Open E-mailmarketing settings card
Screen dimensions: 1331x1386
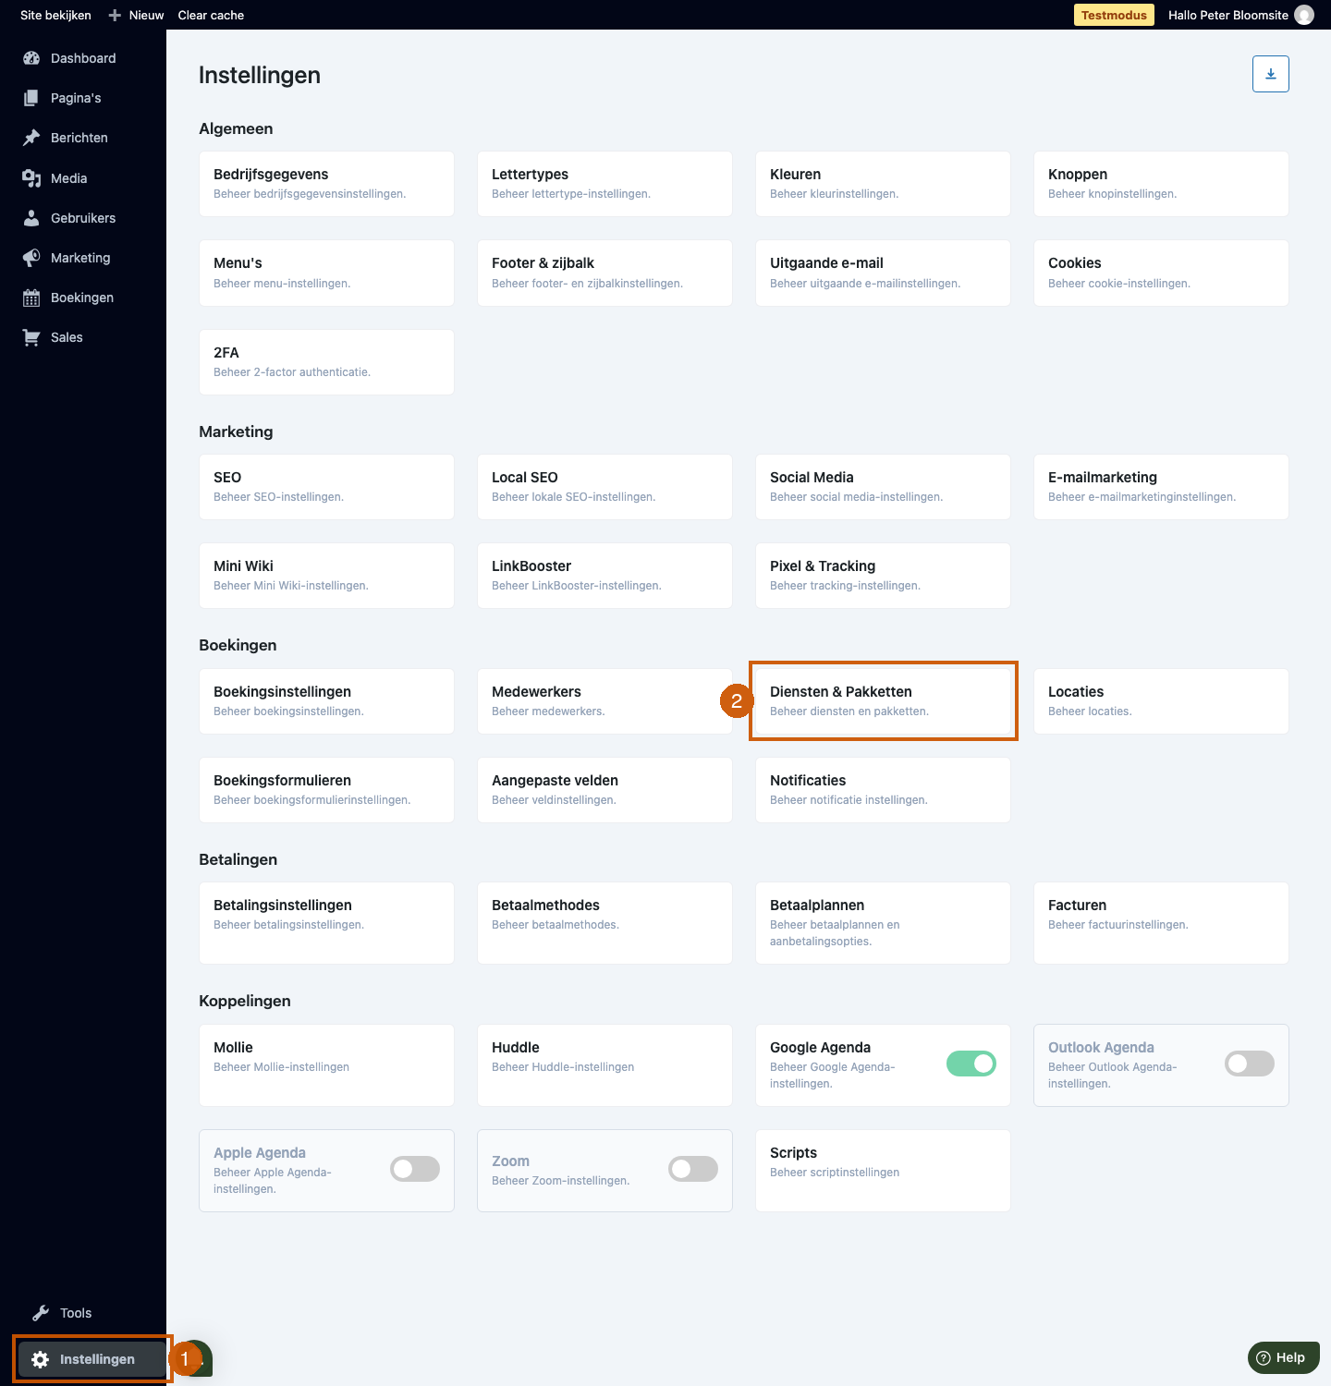(x=1161, y=487)
